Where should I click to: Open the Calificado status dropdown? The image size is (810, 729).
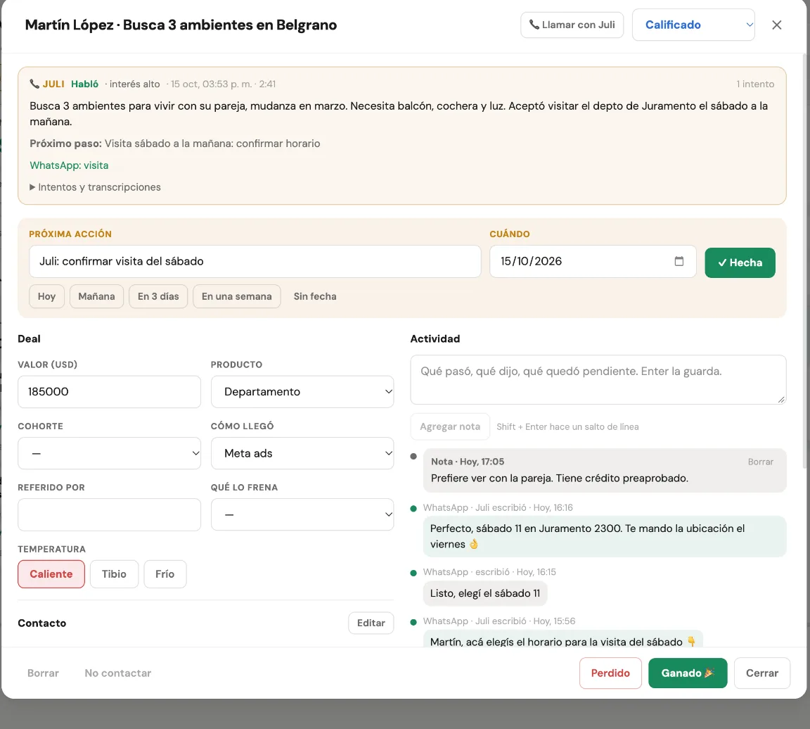point(693,25)
